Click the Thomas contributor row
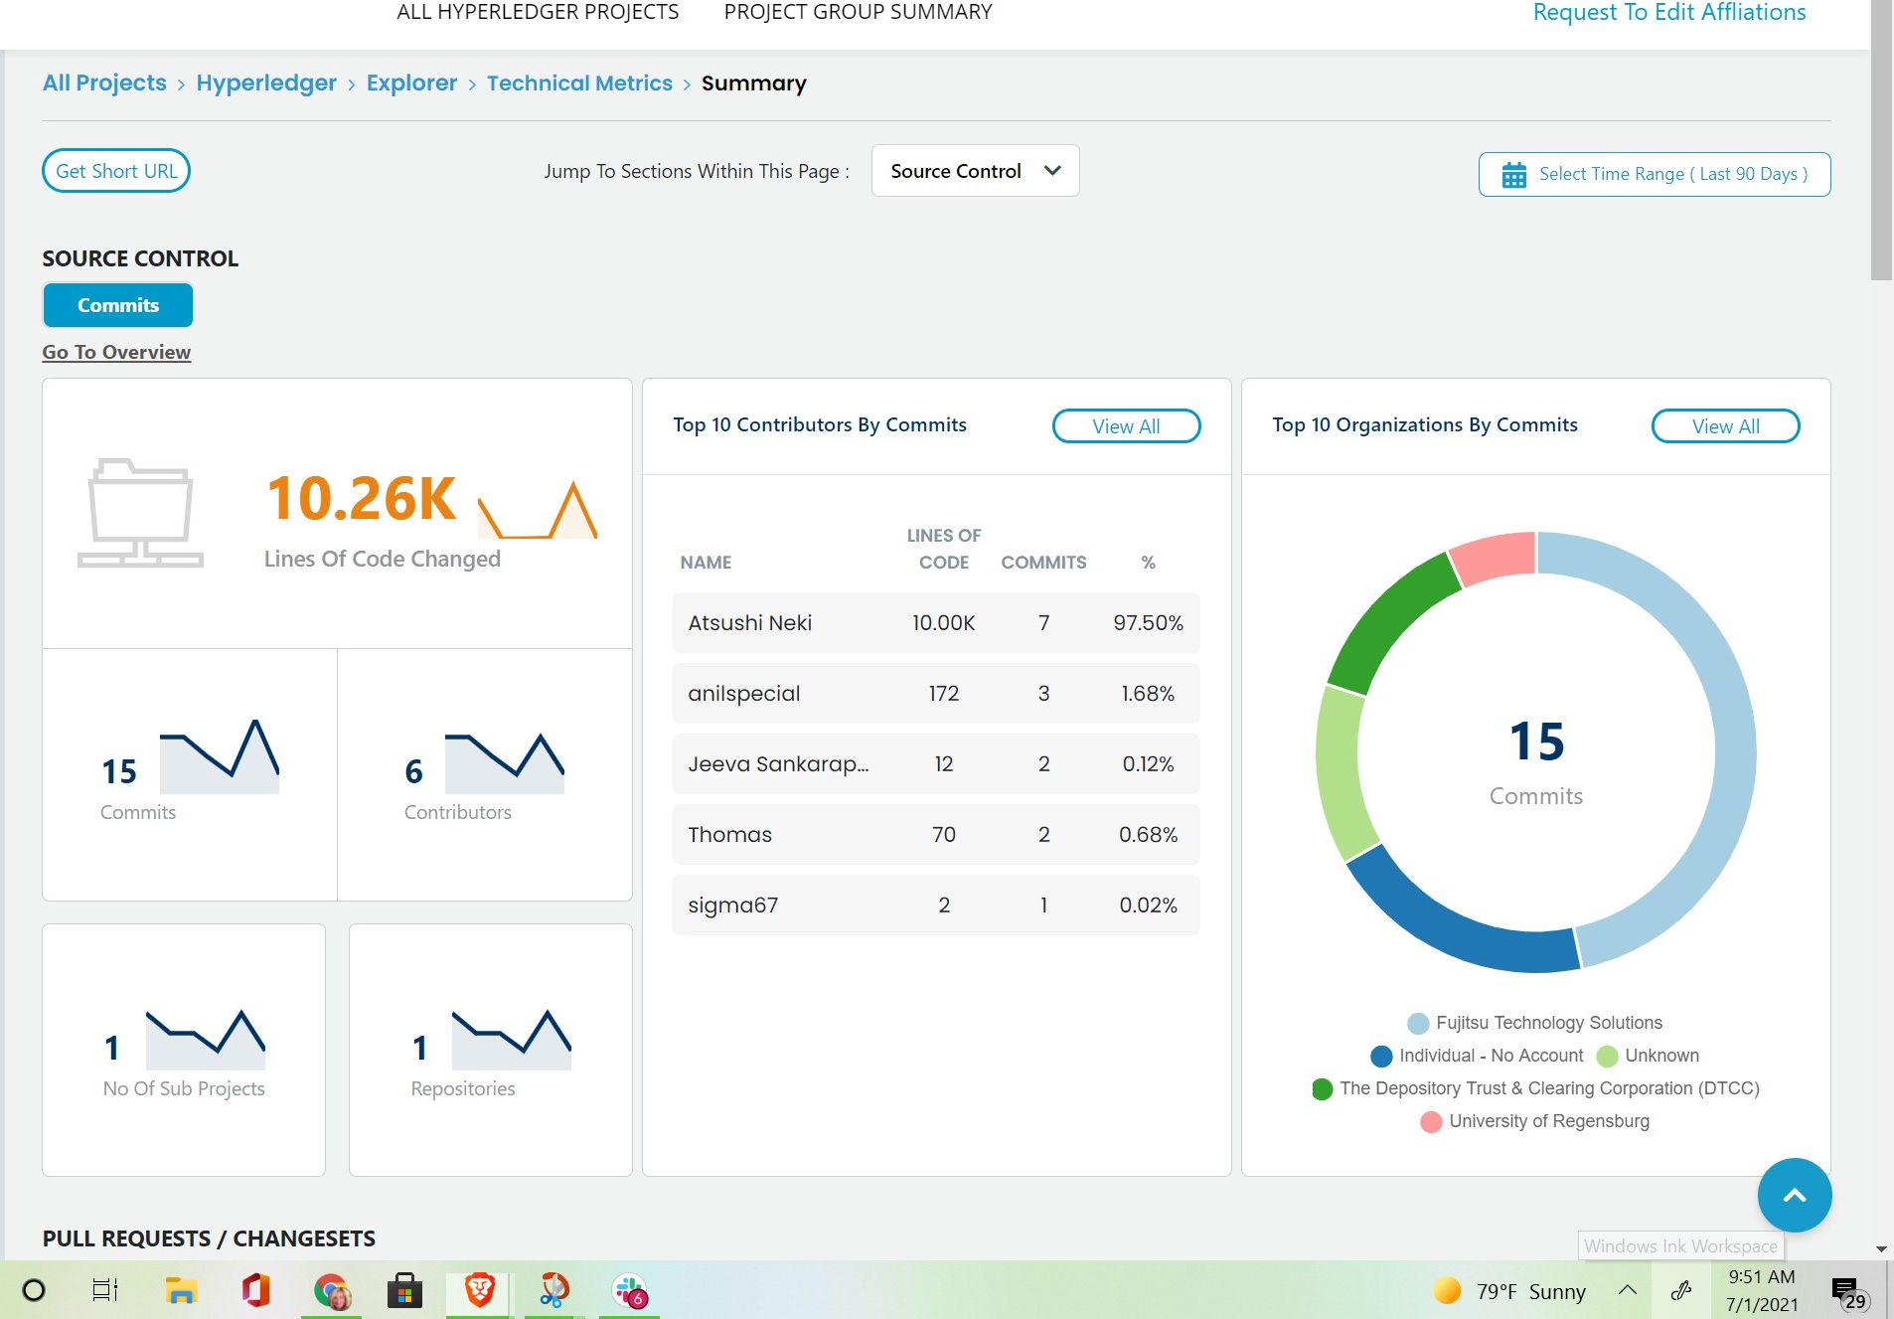Screen dimensions: 1894x1319 click(x=935, y=835)
